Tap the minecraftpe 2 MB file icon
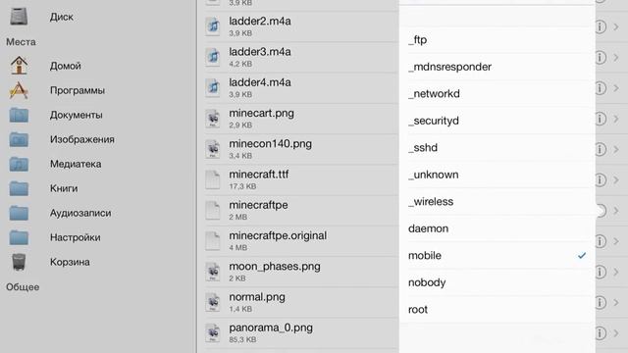 (x=213, y=210)
